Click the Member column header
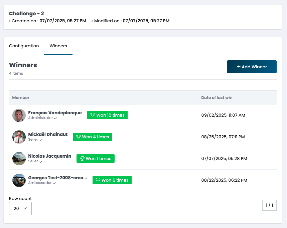 (21, 98)
